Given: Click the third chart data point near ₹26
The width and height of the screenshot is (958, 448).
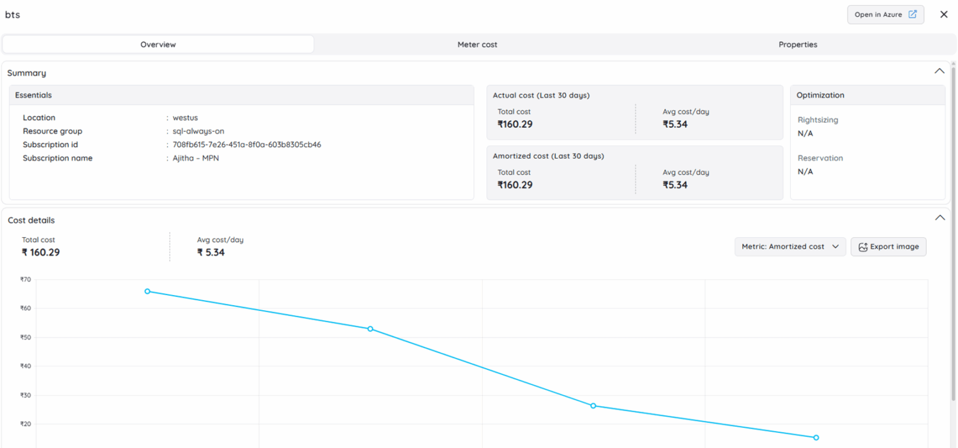Looking at the screenshot, I should (x=593, y=406).
